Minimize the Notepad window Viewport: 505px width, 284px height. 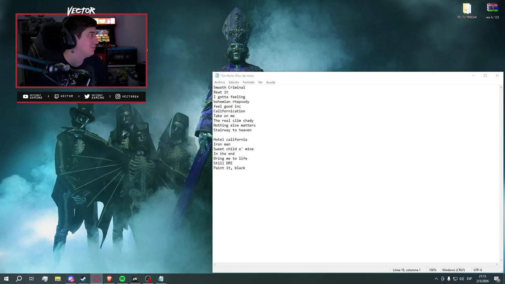point(473,76)
